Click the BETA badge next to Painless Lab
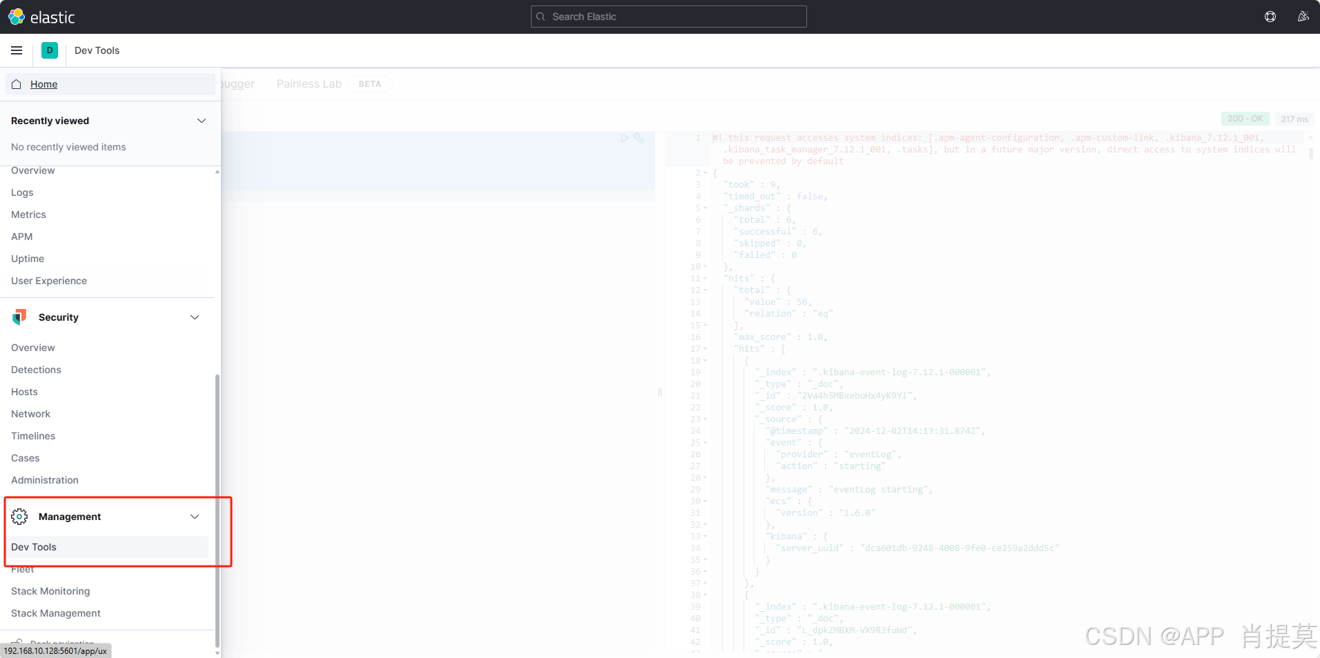This screenshot has width=1320, height=658. pyautogui.click(x=369, y=84)
